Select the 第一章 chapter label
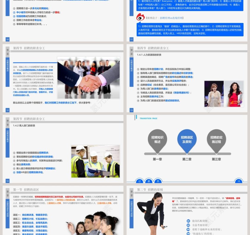The height and width of the screenshot is (235, 250). (157, 159)
